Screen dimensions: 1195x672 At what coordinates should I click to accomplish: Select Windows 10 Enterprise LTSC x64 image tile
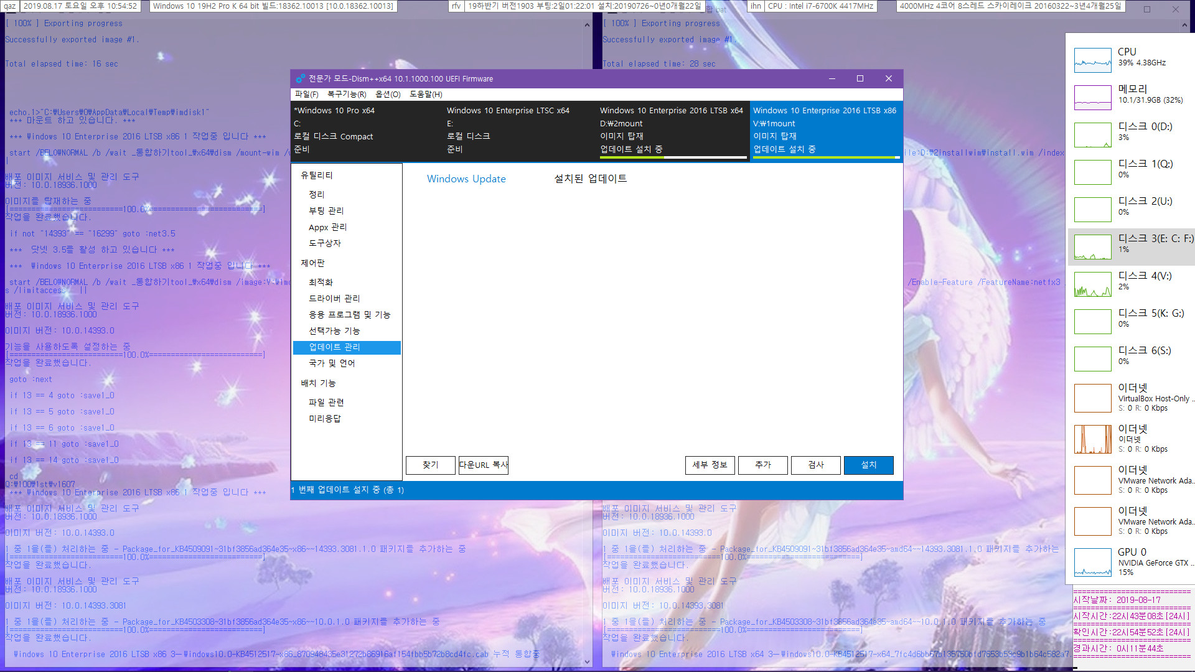point(520,130)
